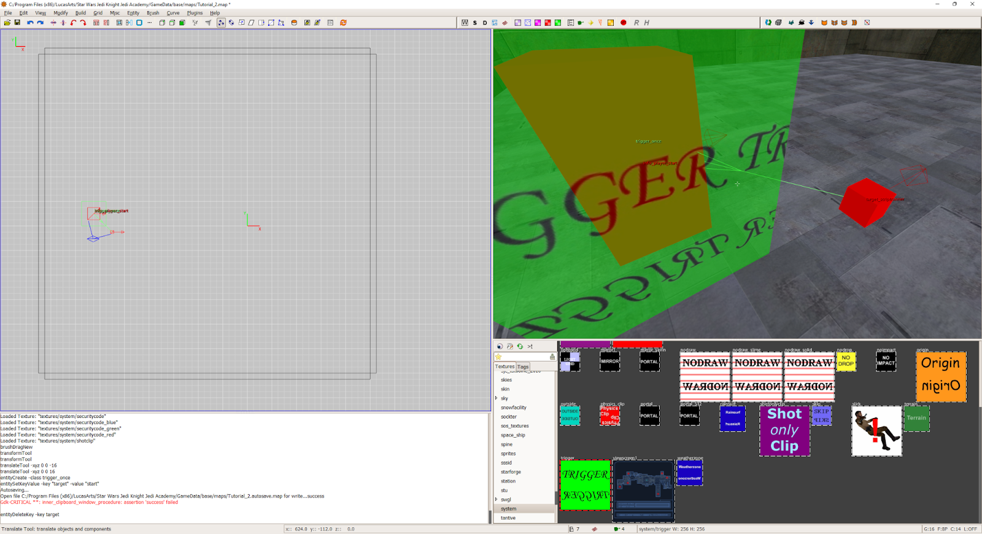
Task: Click the NO IMPACT texture thumbnail
Action: point(886,362)
